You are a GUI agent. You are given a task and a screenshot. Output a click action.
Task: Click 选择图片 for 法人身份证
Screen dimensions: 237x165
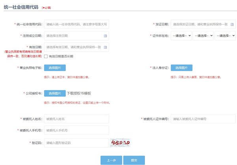coord(182,68)
